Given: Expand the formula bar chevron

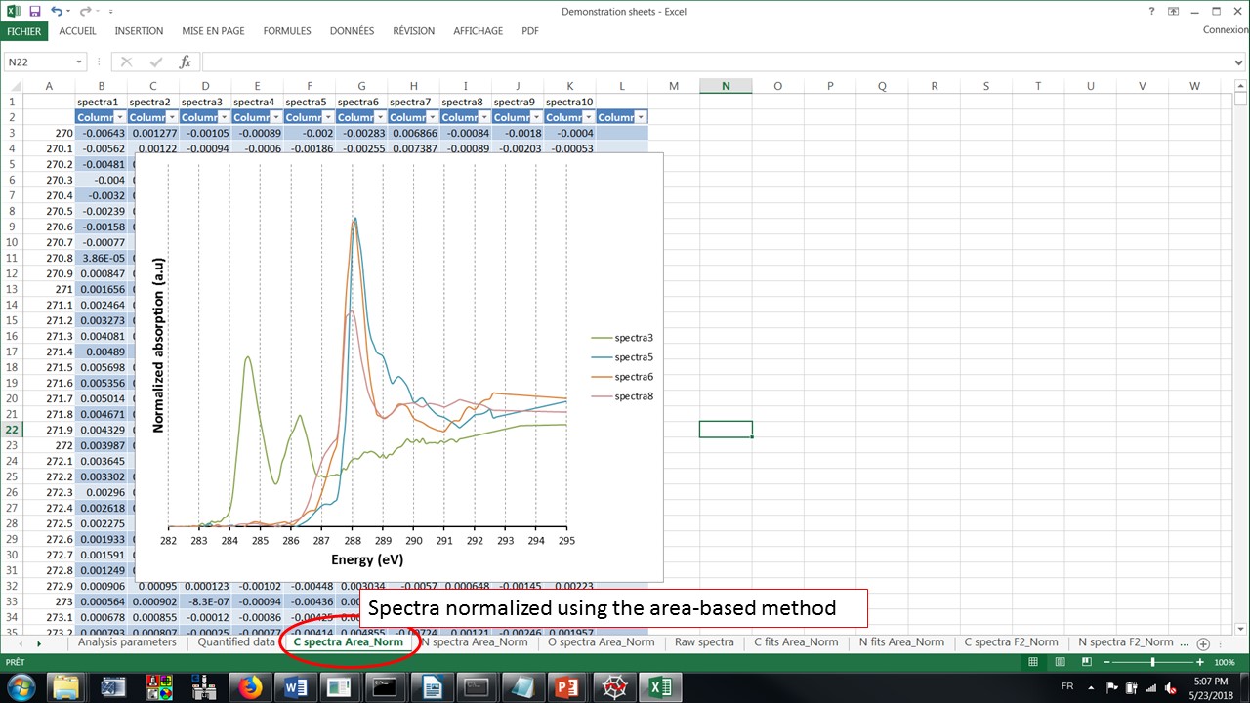Looking at the screenshot, I should [1240, 62].
